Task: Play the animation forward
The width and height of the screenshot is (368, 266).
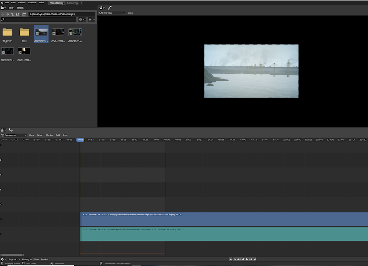Action: point(247,259)
